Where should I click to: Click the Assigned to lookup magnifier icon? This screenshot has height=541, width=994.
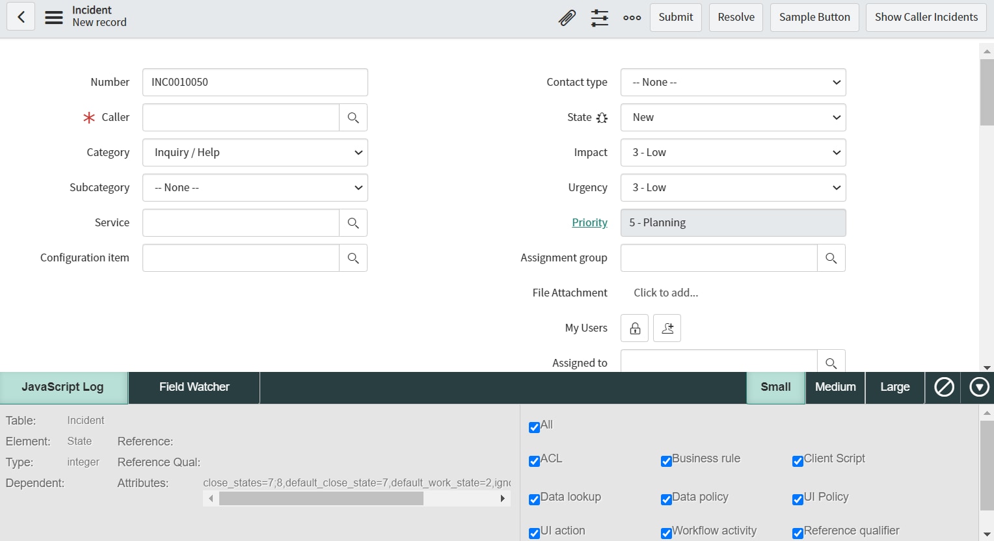click(831, 362)
